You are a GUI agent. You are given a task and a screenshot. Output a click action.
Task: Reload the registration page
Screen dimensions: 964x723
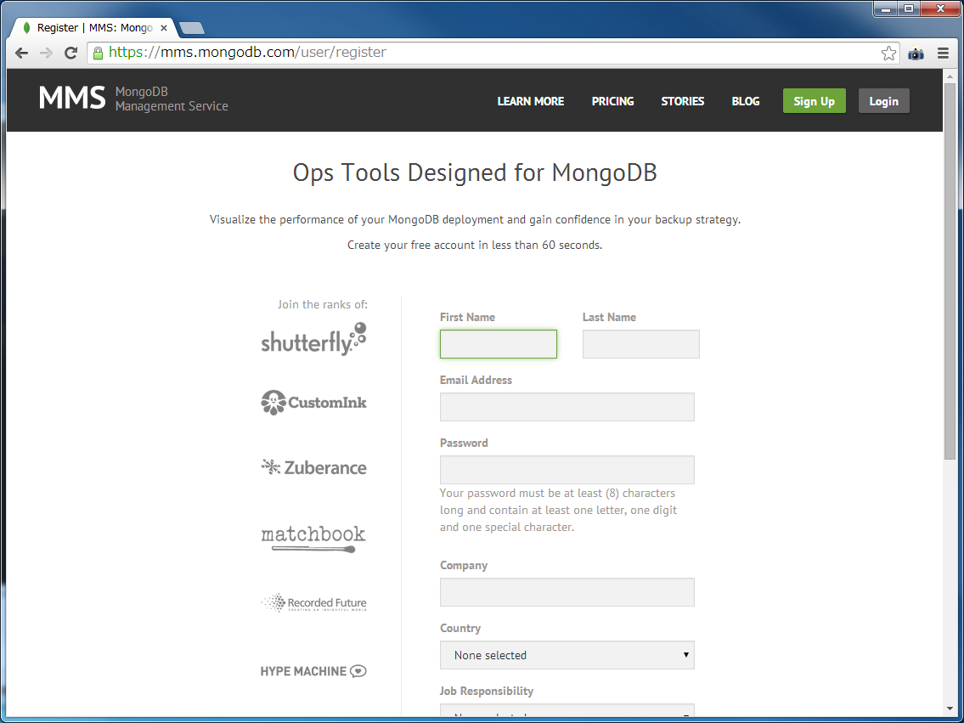click(x=70, y=52)
